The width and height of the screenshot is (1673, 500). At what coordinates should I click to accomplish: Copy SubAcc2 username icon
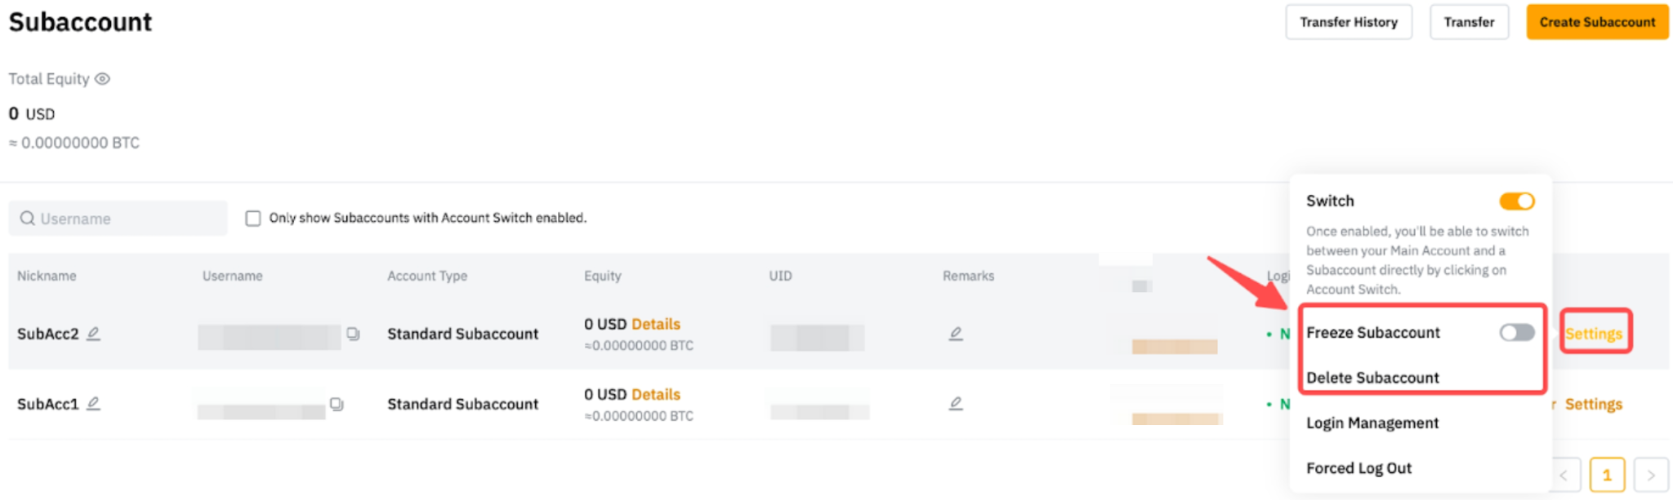coord(353,334)
